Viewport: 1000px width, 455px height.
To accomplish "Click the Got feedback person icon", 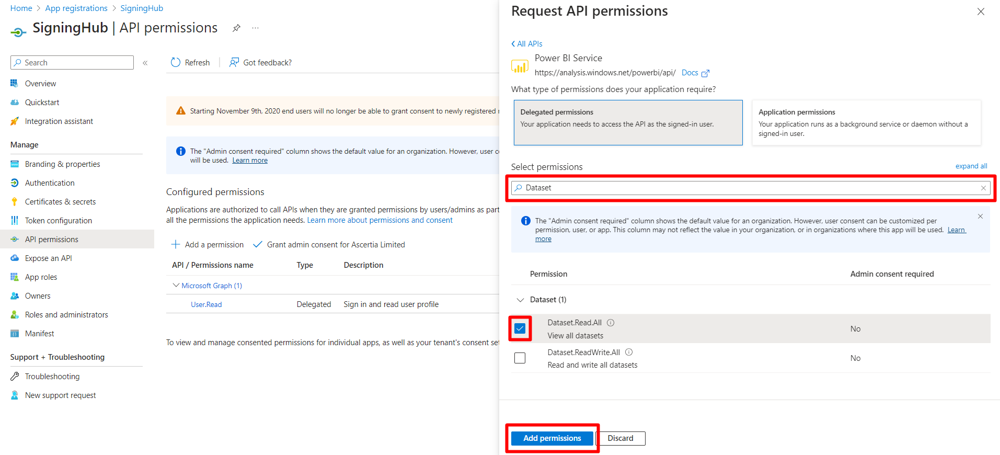I will click(x=234, y=62).
